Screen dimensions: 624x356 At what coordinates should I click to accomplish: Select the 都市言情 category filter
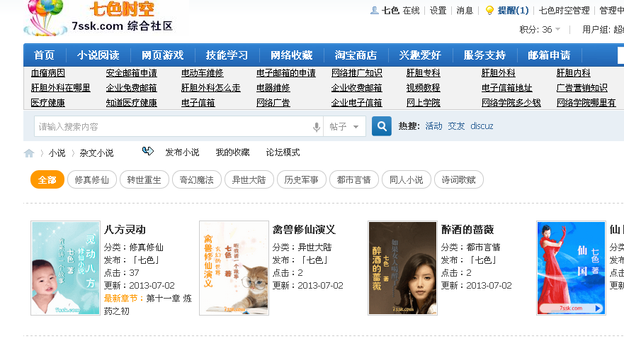point(353,180)
